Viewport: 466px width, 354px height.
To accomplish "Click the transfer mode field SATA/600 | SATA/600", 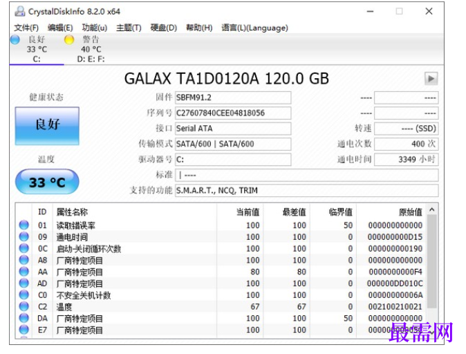I will point(233,144).
